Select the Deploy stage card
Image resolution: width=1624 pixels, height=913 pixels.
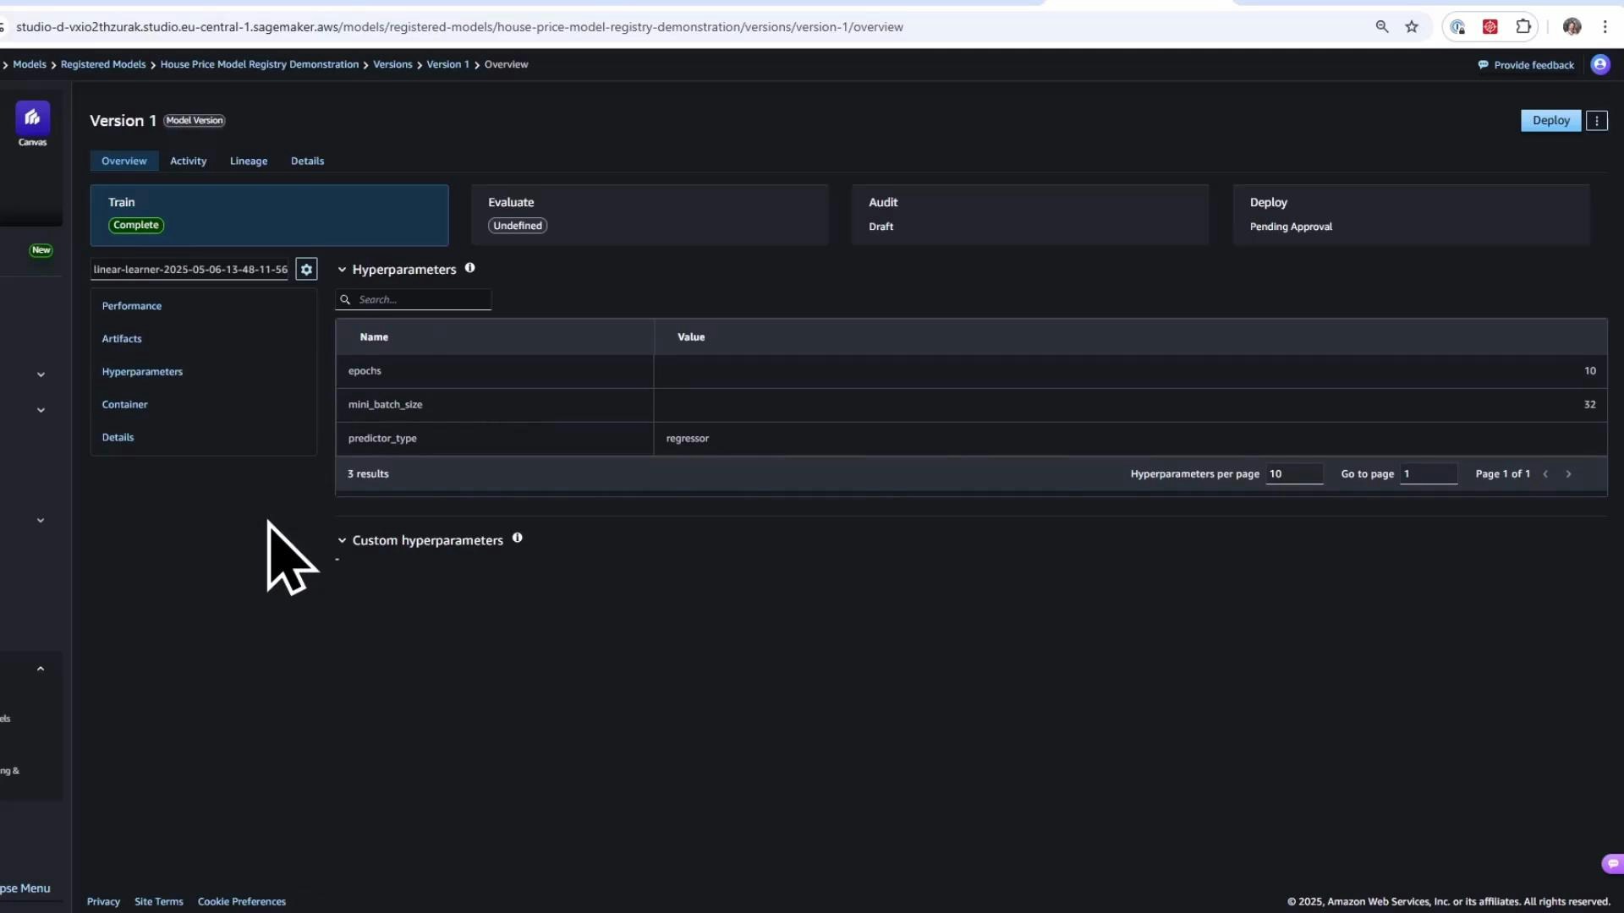pos(1411,215)
